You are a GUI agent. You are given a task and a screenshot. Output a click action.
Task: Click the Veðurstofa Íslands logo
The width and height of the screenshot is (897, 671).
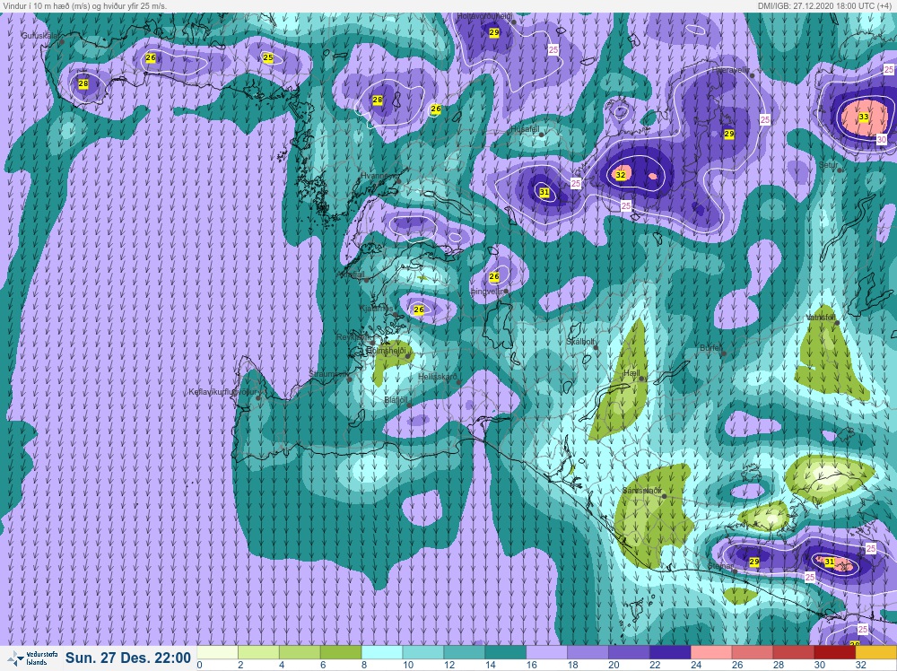point(33,658)
